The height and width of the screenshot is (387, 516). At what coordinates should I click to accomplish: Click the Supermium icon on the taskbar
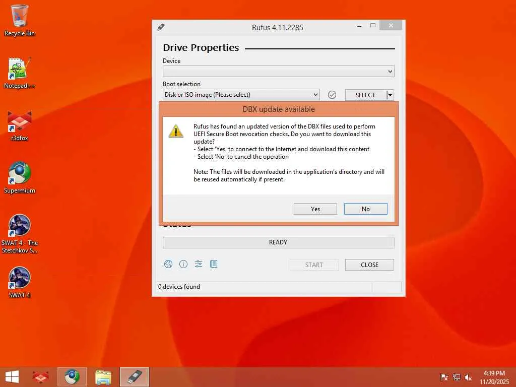tap(72, 377)
